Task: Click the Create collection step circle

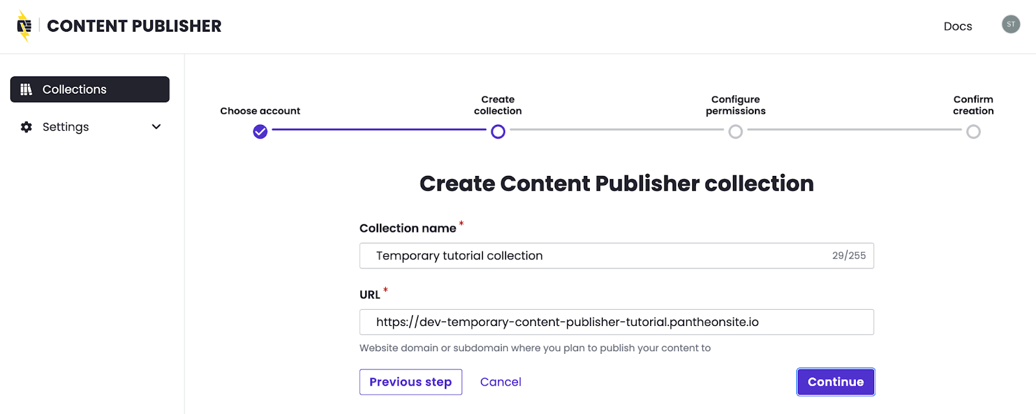Action: point(498,132)
